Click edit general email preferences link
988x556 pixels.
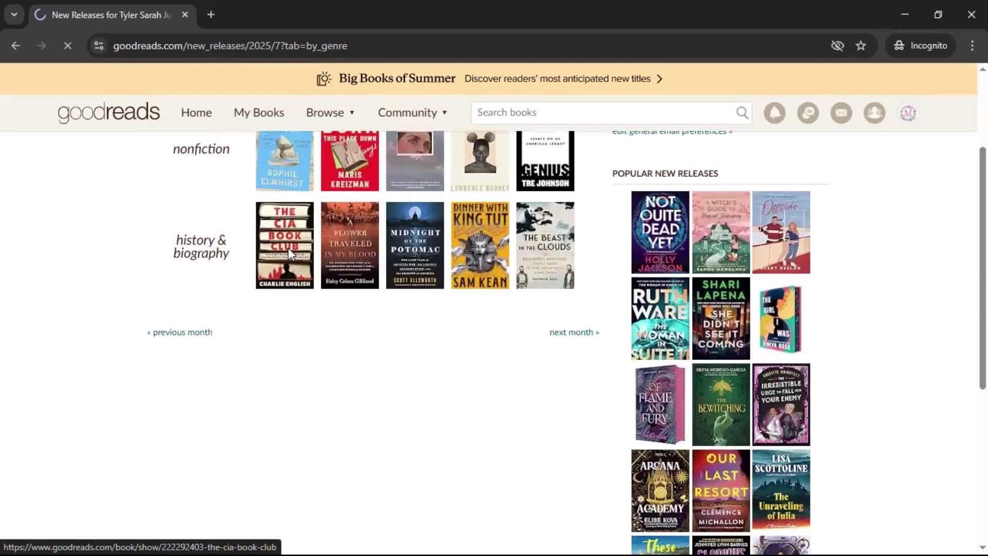coord(672,133)
